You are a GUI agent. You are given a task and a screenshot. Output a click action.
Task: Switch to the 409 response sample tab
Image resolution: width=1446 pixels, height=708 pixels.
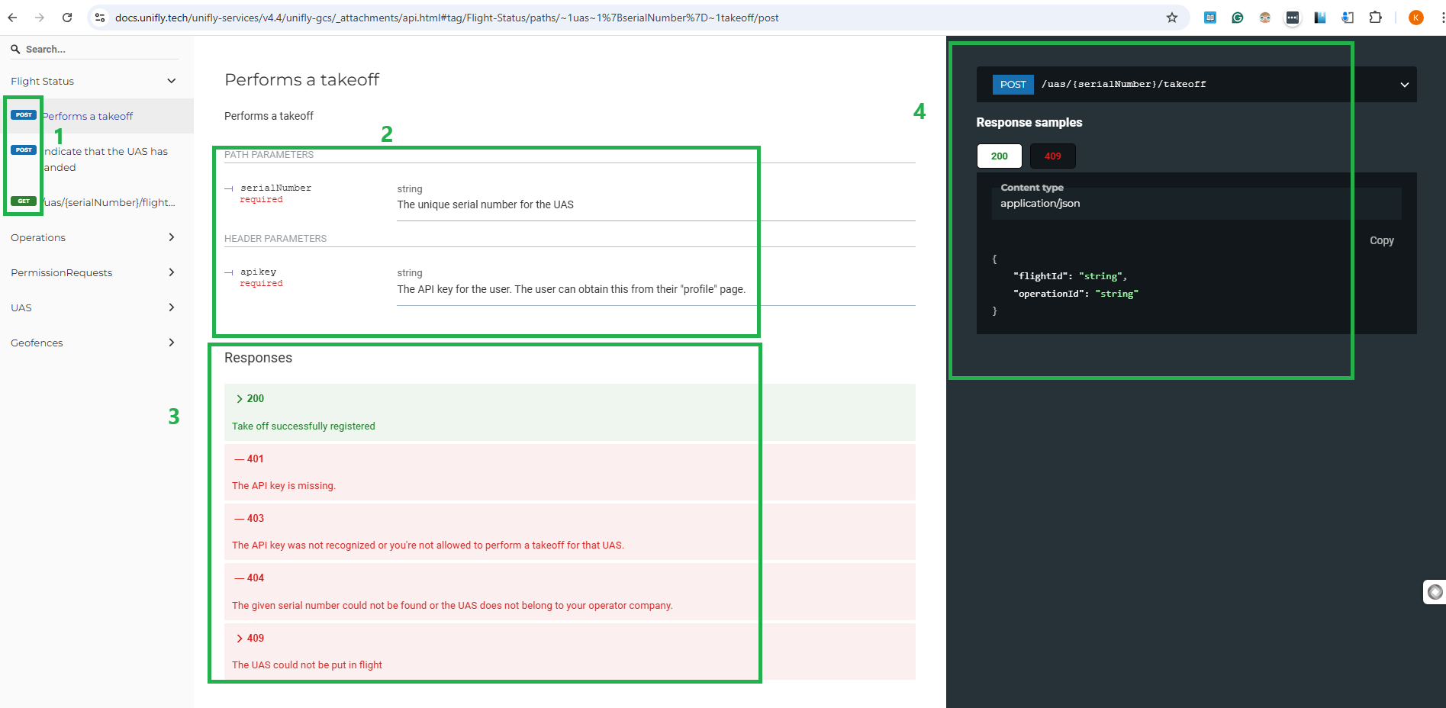1052,156
